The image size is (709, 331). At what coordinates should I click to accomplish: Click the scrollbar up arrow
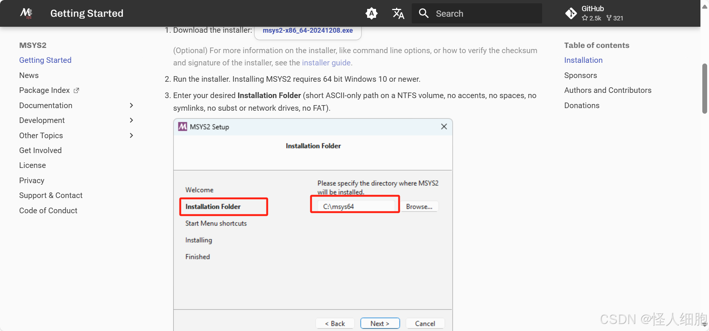705,6
